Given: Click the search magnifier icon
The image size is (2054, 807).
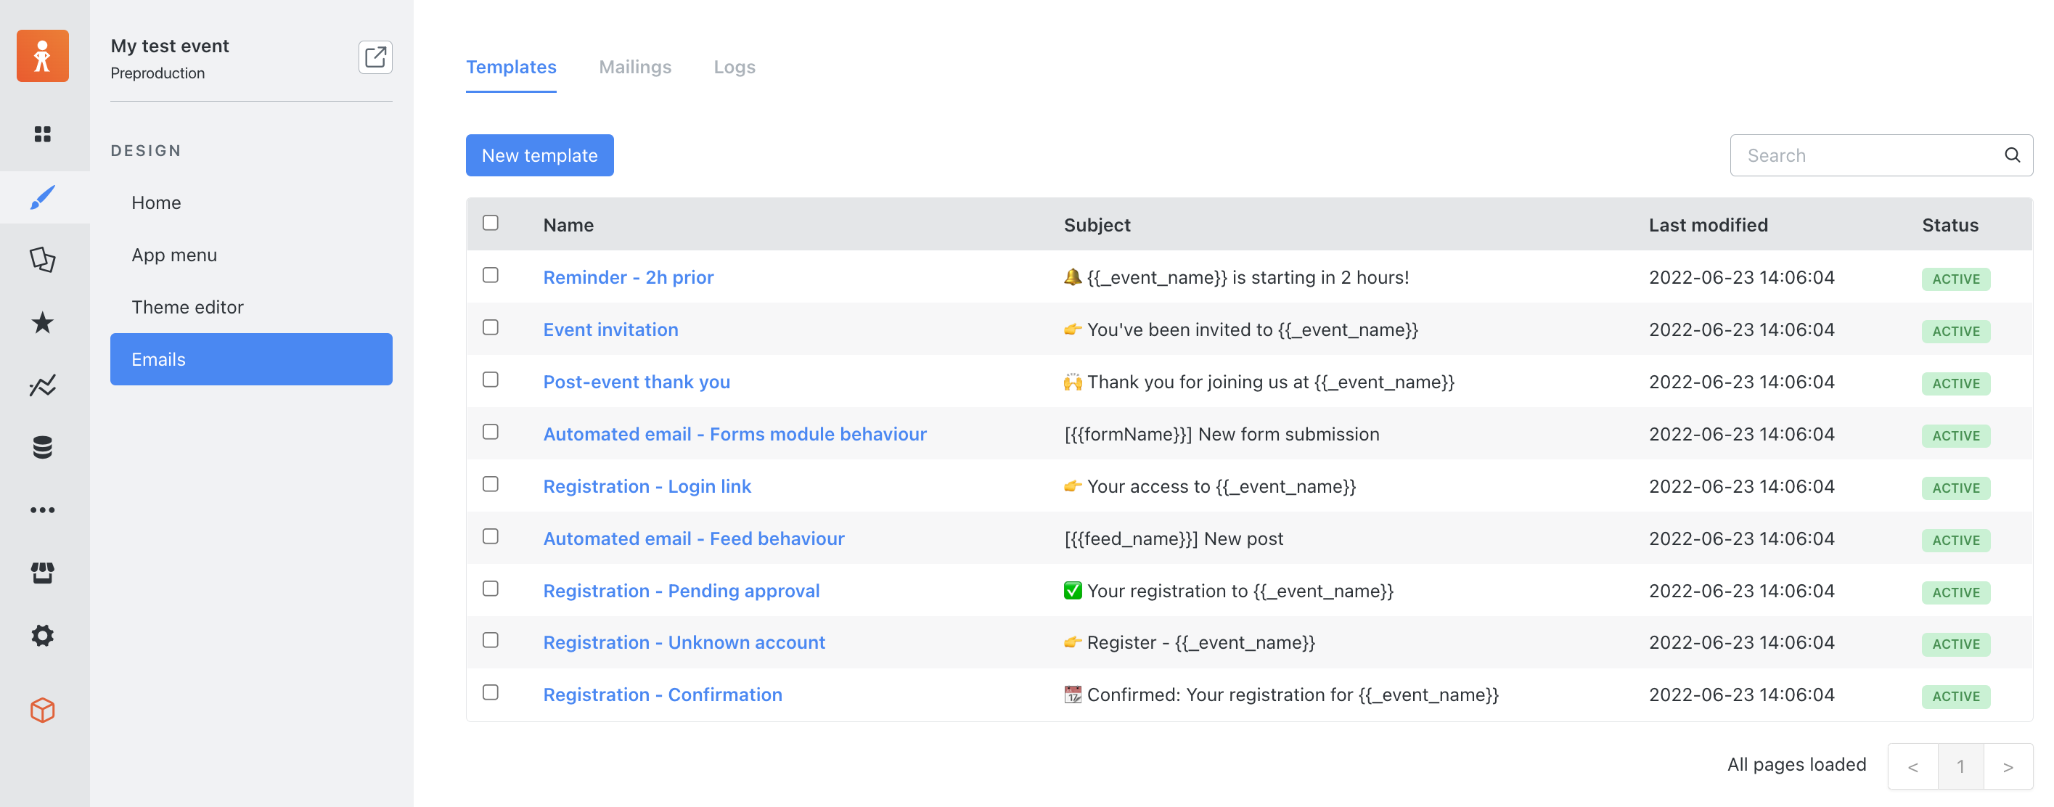Looking at the screenshot, I should coord(2012,155).
